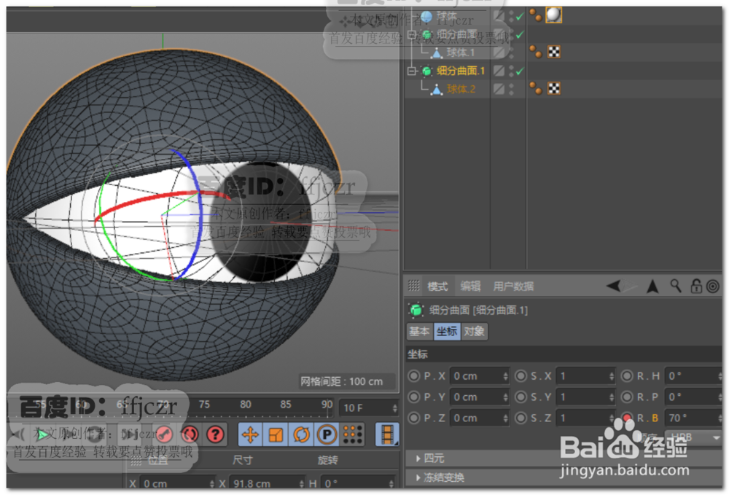729x495 pixels.
Task: Click the P.X value stepper arrows
Action: [505, 376]
